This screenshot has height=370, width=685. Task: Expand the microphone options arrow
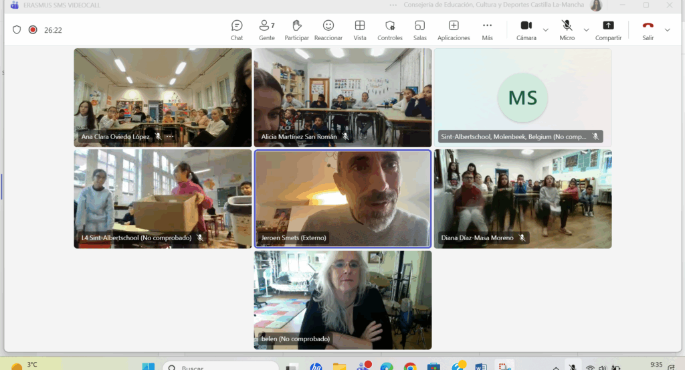pyautogui.click(x=587, y=30)
